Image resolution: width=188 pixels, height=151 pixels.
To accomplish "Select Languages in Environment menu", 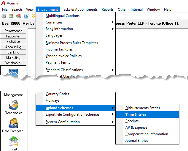I will click(x=76, y=35).
